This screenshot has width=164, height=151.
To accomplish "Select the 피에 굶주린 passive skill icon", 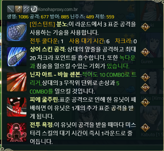I will pyautogui.click(x=16, y=107).
